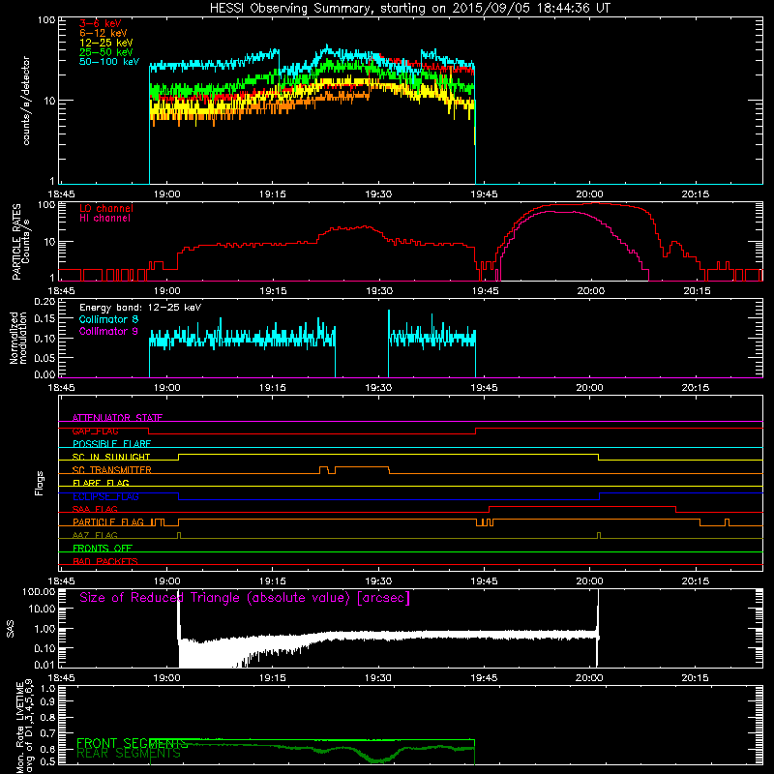Image resolution: width=774 pixels, height=774 pixels.
Task: Click the HESSI Observing Summary title text
Action: 409,9
